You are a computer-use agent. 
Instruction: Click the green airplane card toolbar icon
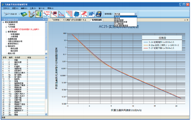click(24, 14)
